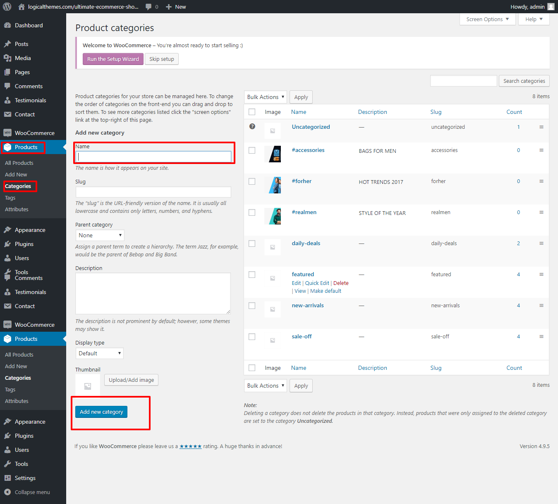Click Delete under featured category
The height and width of the screenshot is (504, 558).
click(341, 283)
